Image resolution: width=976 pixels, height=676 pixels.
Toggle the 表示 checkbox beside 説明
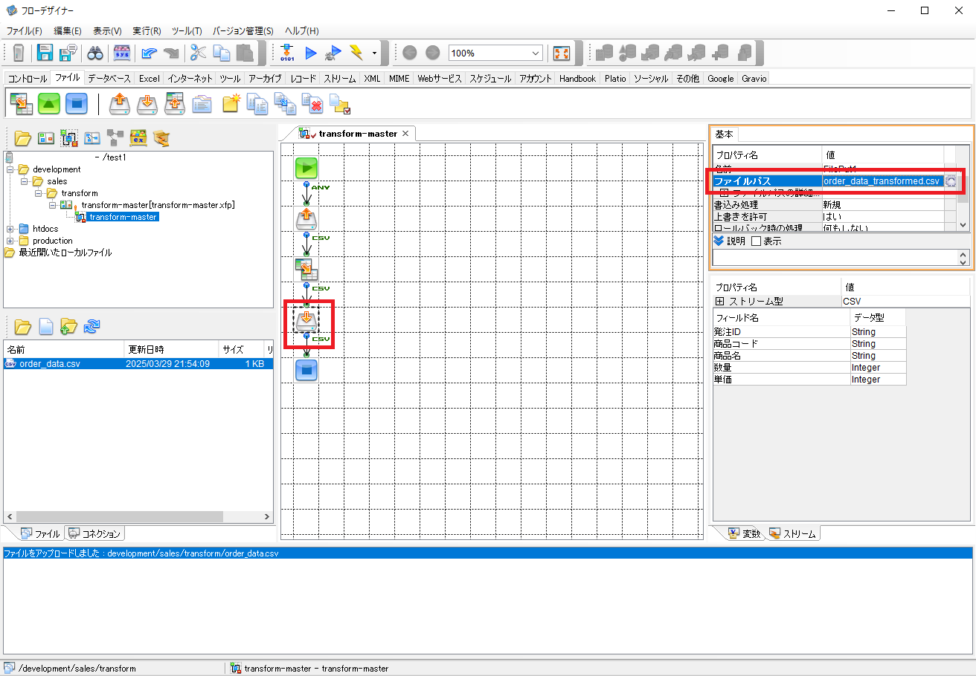[x=756, y=241]
